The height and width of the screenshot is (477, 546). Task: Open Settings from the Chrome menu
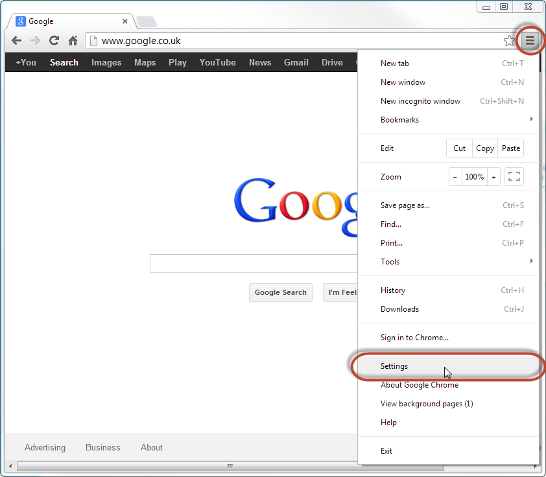coord(448,366)
